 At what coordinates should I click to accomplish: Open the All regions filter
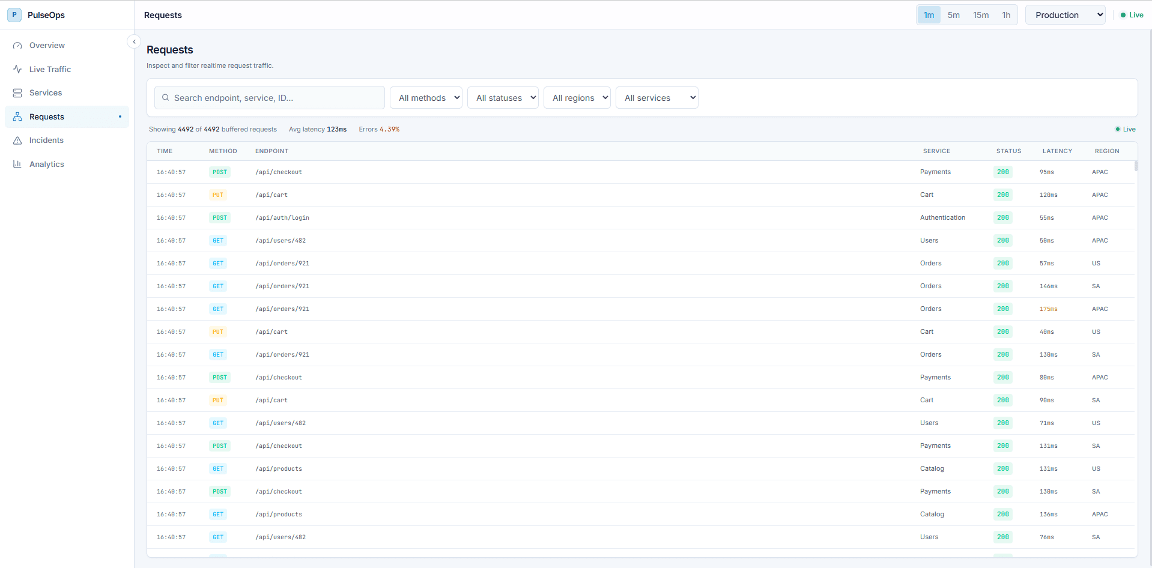click(x=577, y=98)
